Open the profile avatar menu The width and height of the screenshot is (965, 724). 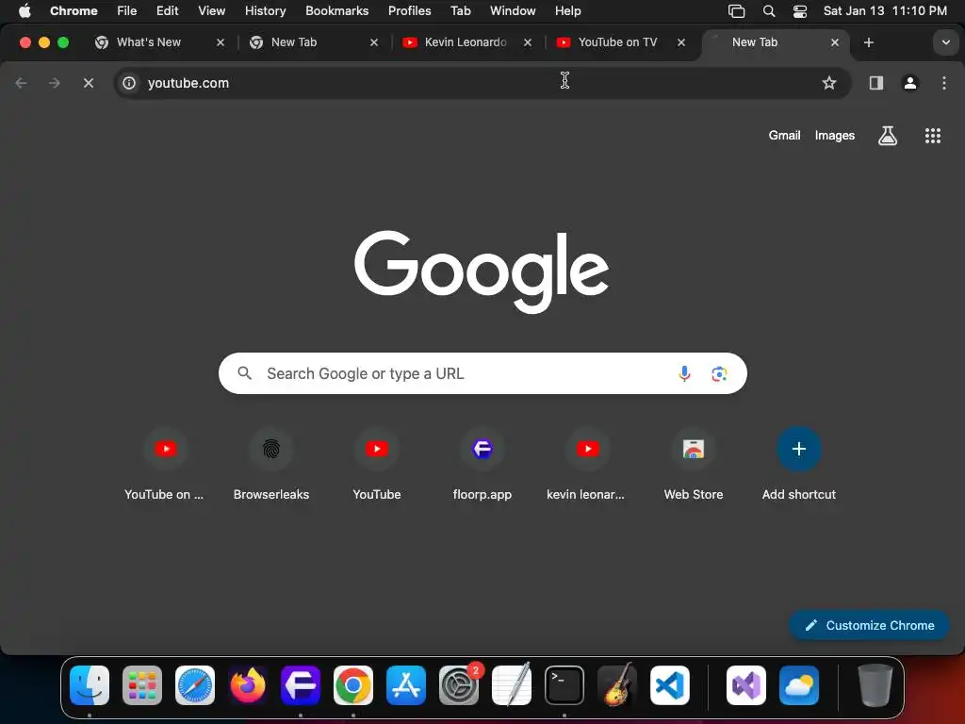click(910, 83)
